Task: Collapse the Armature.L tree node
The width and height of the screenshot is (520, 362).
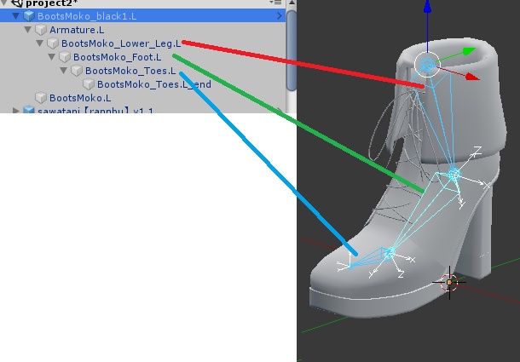Action: 27,30
